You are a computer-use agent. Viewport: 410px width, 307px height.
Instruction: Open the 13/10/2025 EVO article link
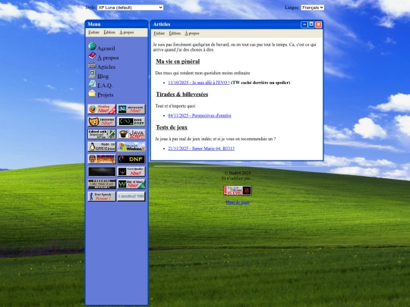pyautogui.click(x=199, y=83)
